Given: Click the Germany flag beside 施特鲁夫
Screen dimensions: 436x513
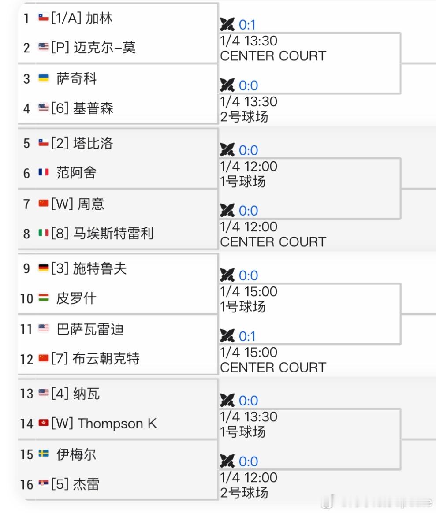Looking at the screenshot, I should (x=43, y=269).
